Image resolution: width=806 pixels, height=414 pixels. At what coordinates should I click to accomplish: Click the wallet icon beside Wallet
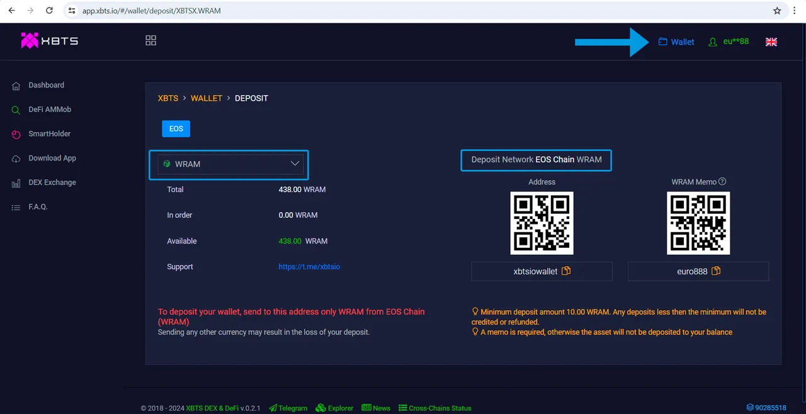pos(662,42)
